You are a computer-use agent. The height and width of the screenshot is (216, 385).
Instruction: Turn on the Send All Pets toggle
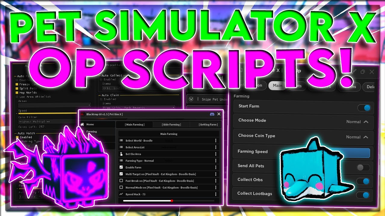point(363,168)
